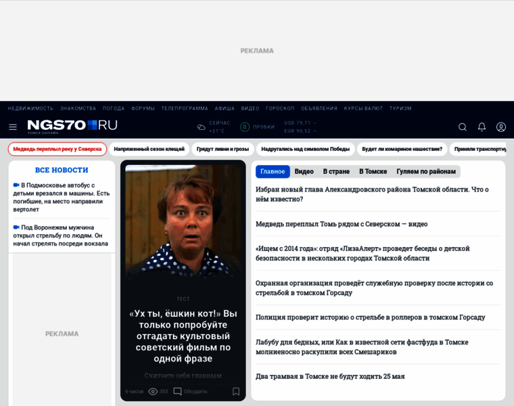Select the Главное tab

click(273, 171)
